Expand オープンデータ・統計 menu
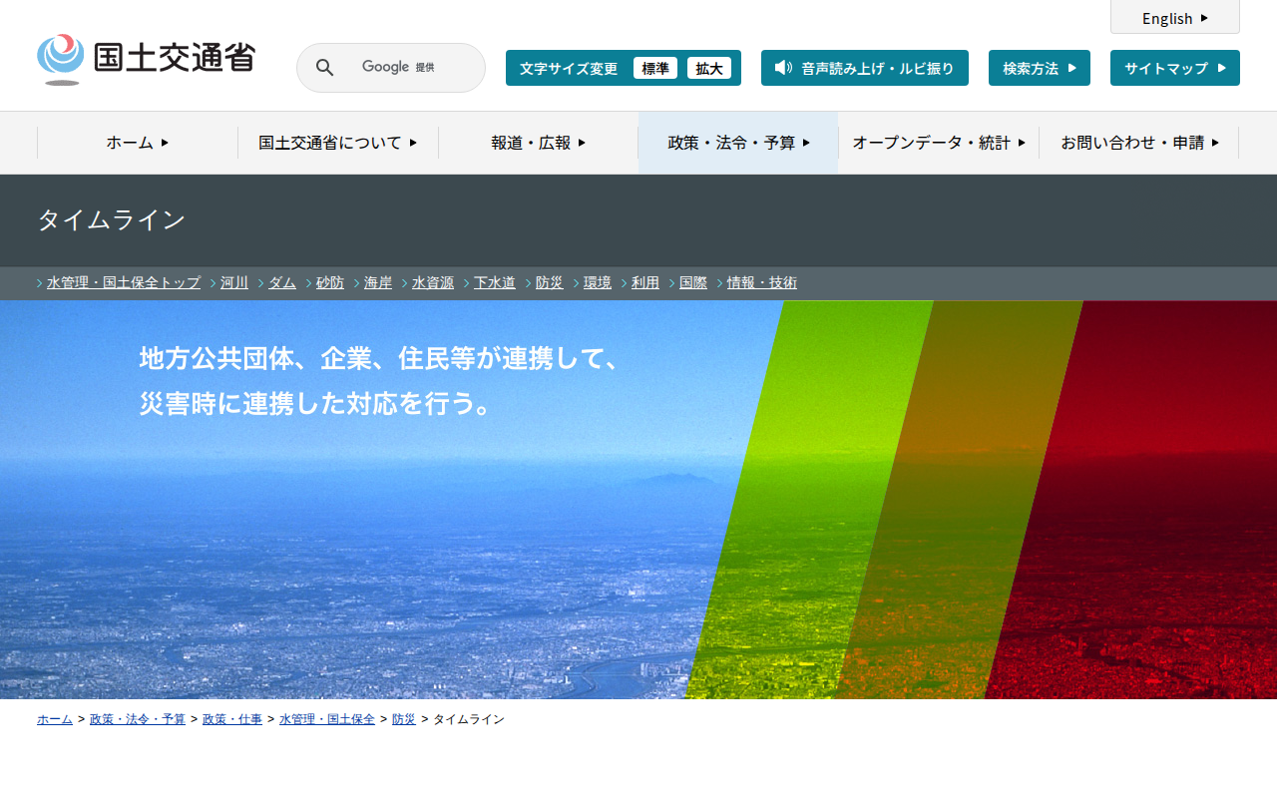Viewport: 1277px width, 798px height. (x=939, y=143)
